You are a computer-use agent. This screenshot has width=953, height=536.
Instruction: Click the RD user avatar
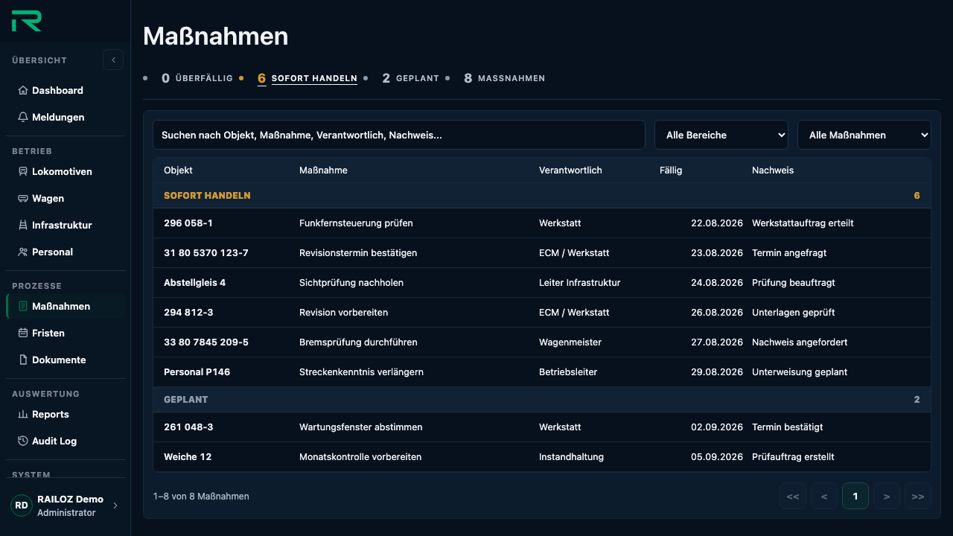[22, 505]
